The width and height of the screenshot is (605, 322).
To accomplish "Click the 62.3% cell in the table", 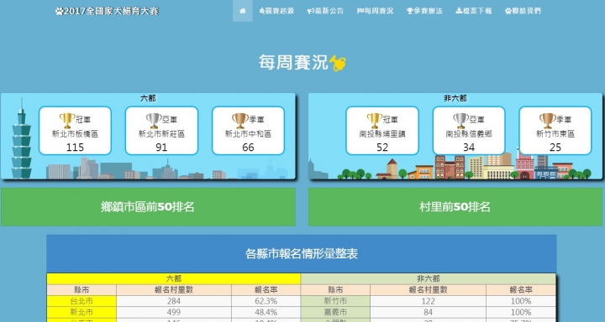I will tap(266, 301).
